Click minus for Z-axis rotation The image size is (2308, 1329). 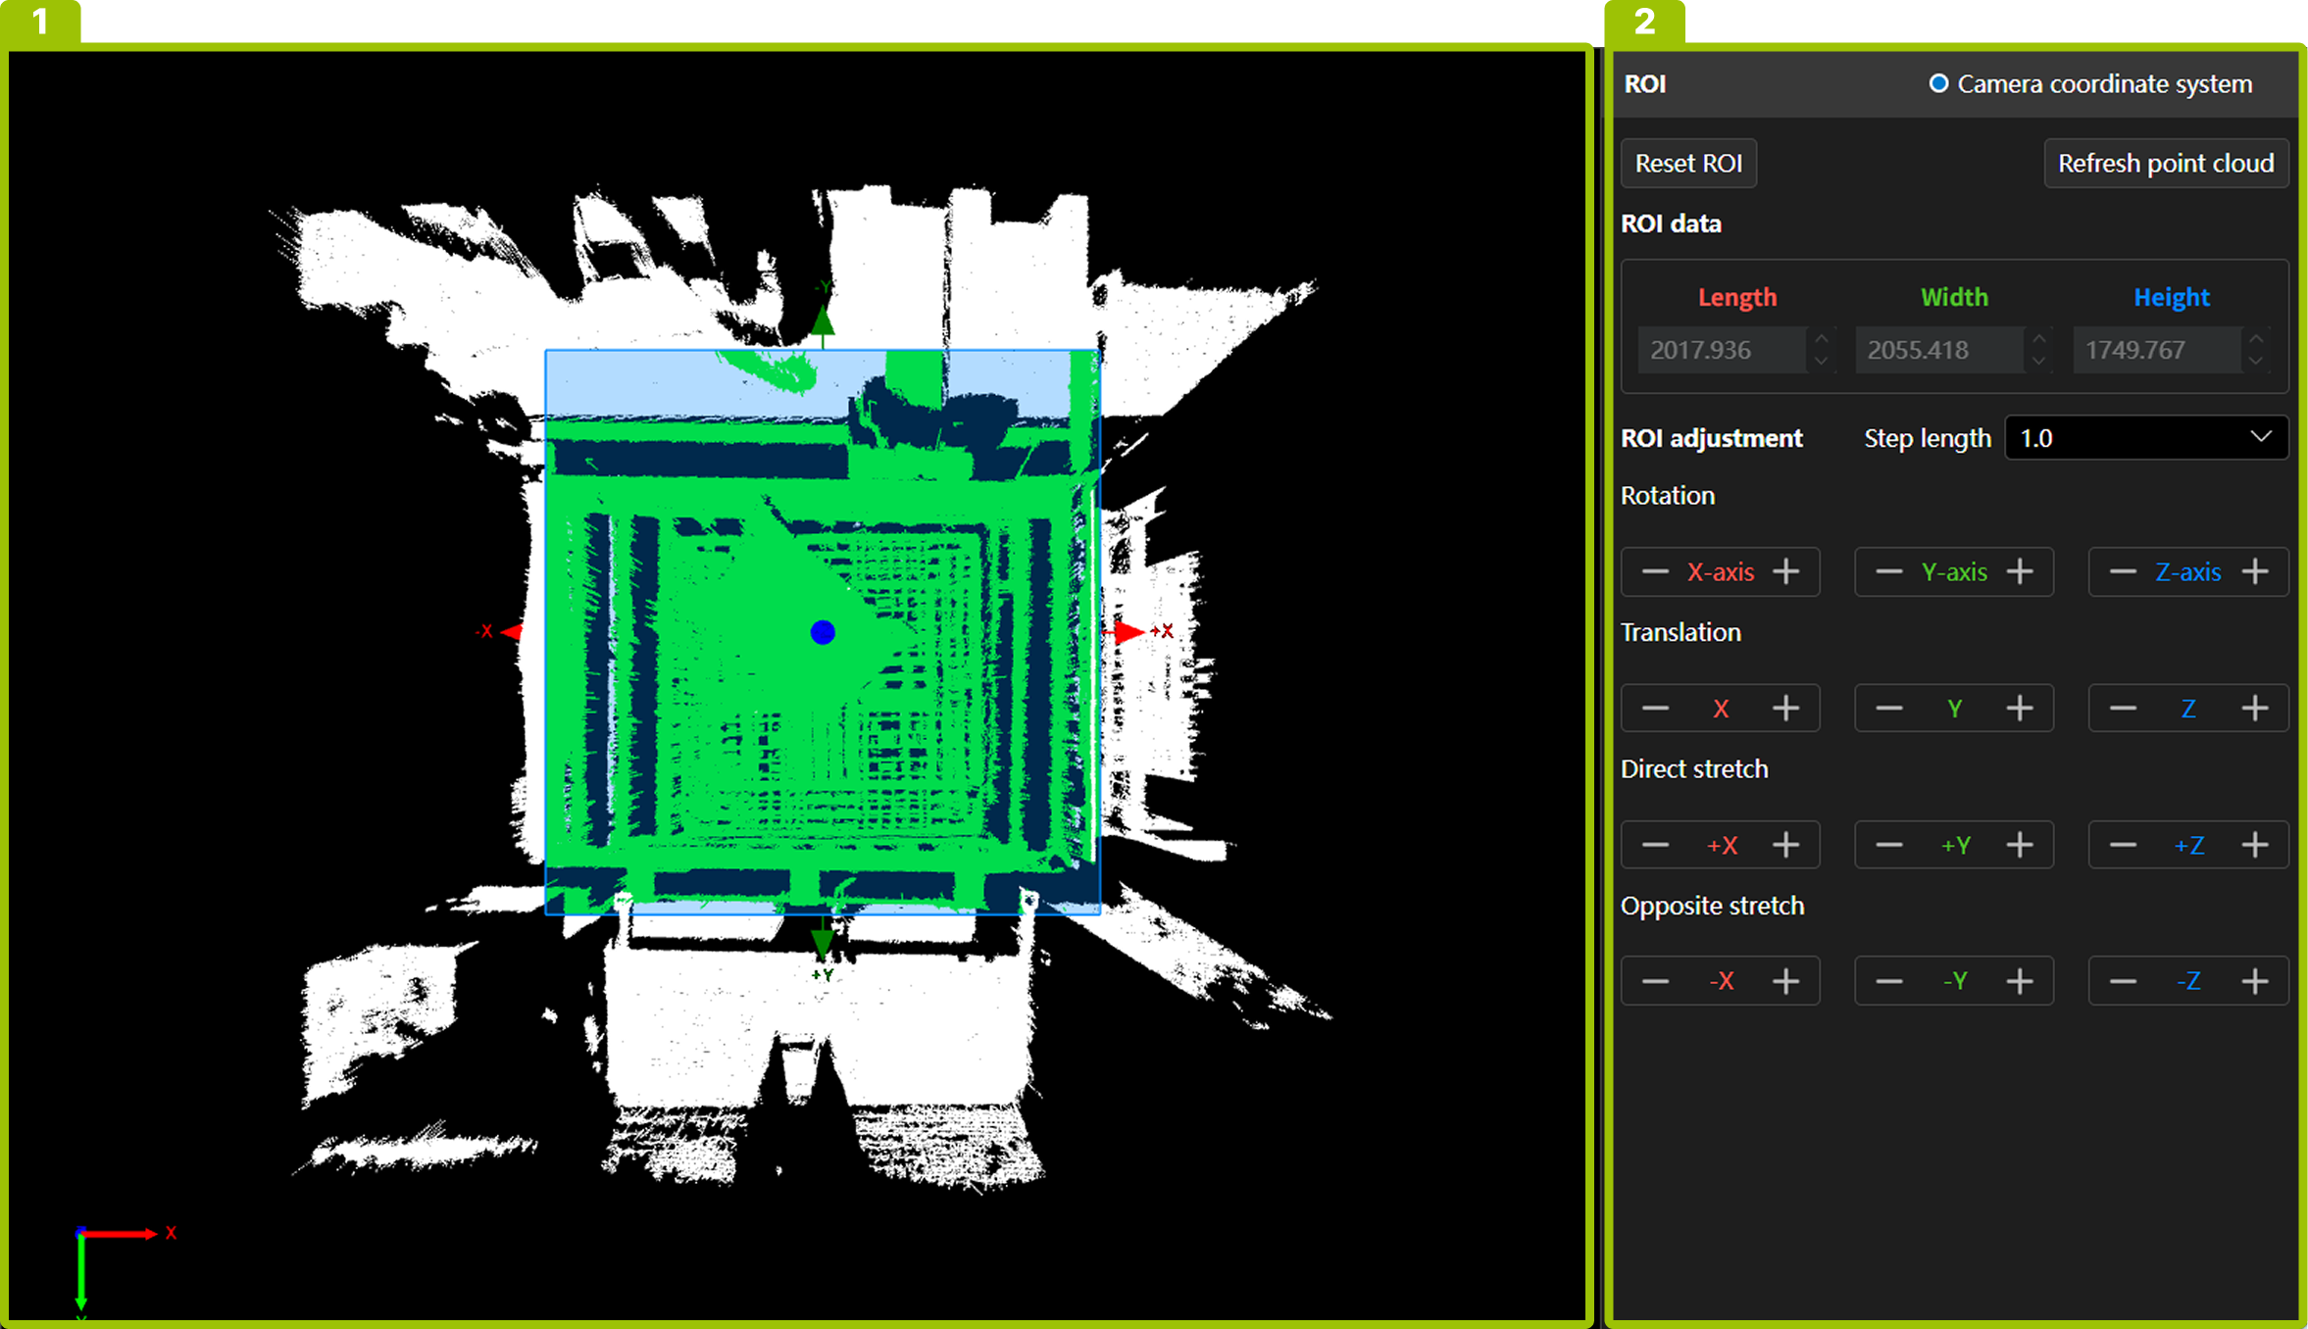(x=2123, y=572)
